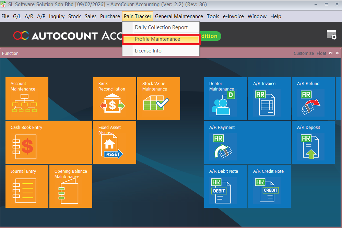The width and height of the screenshot is (342, 228).
Task: Click the Float button in Function panel
Action: 321,53
